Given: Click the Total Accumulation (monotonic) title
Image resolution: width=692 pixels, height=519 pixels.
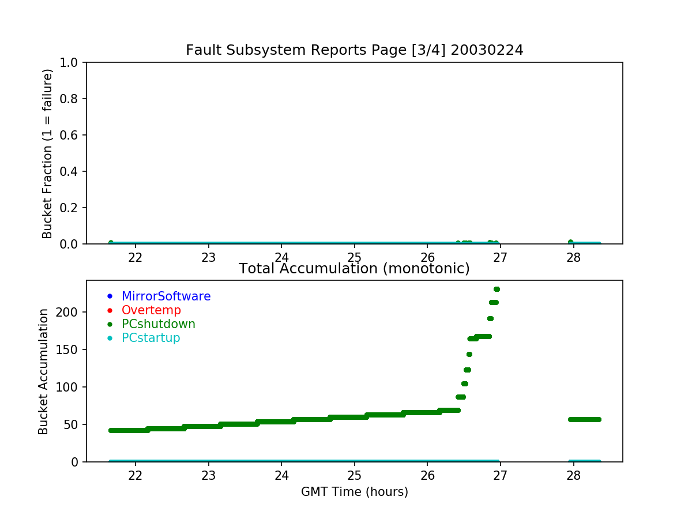Looking at the screenshot, I should point(354,269).
